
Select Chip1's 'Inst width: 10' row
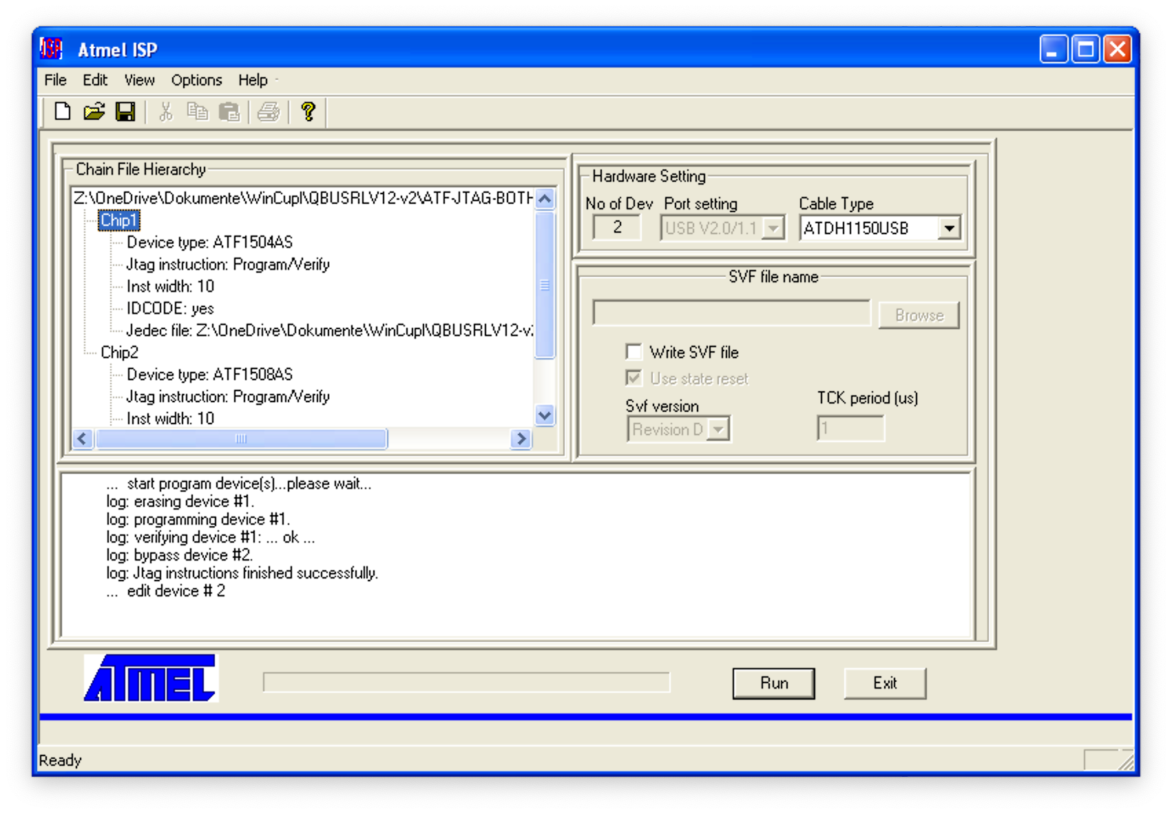(170, 286)
